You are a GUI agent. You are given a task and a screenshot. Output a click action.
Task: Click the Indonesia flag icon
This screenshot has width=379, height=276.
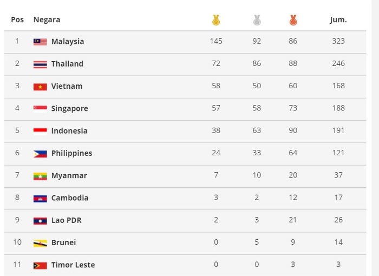[x=40, y=130]
